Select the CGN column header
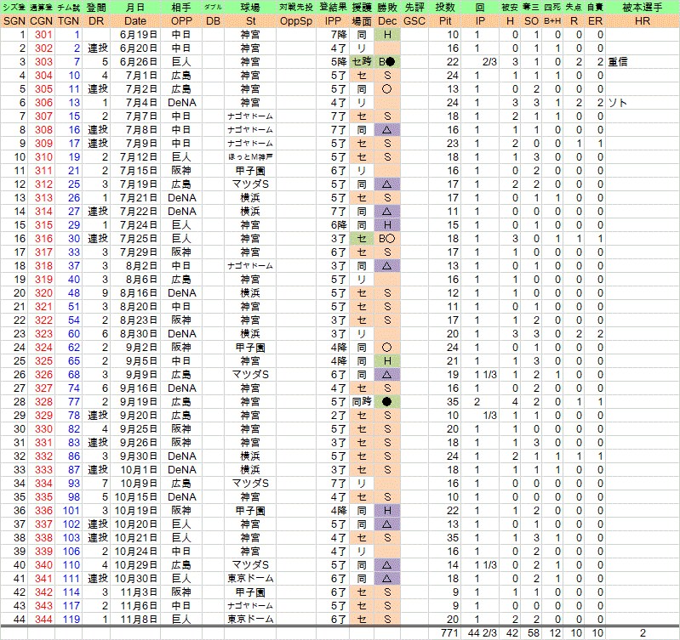 [x=41, y=21]
